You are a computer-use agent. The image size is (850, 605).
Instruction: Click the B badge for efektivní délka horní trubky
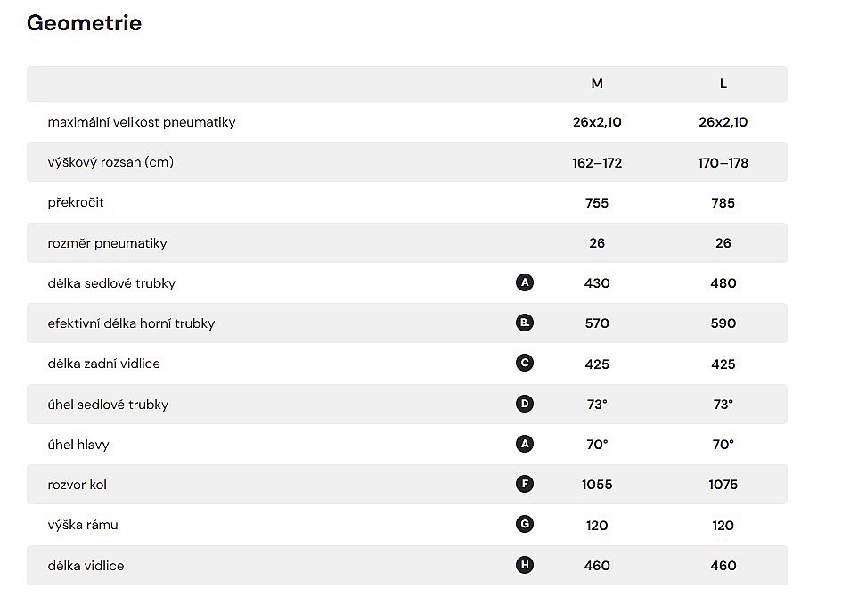[525, 323]
